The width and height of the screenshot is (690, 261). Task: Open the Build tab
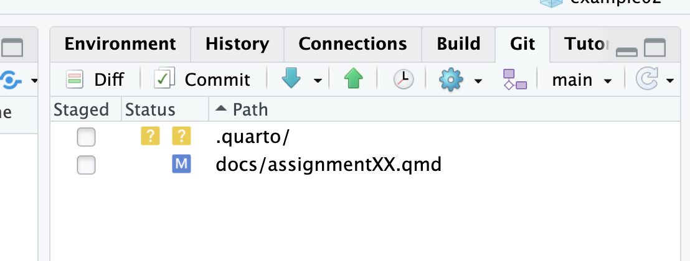pyautogui.click(x=458, y=44)
